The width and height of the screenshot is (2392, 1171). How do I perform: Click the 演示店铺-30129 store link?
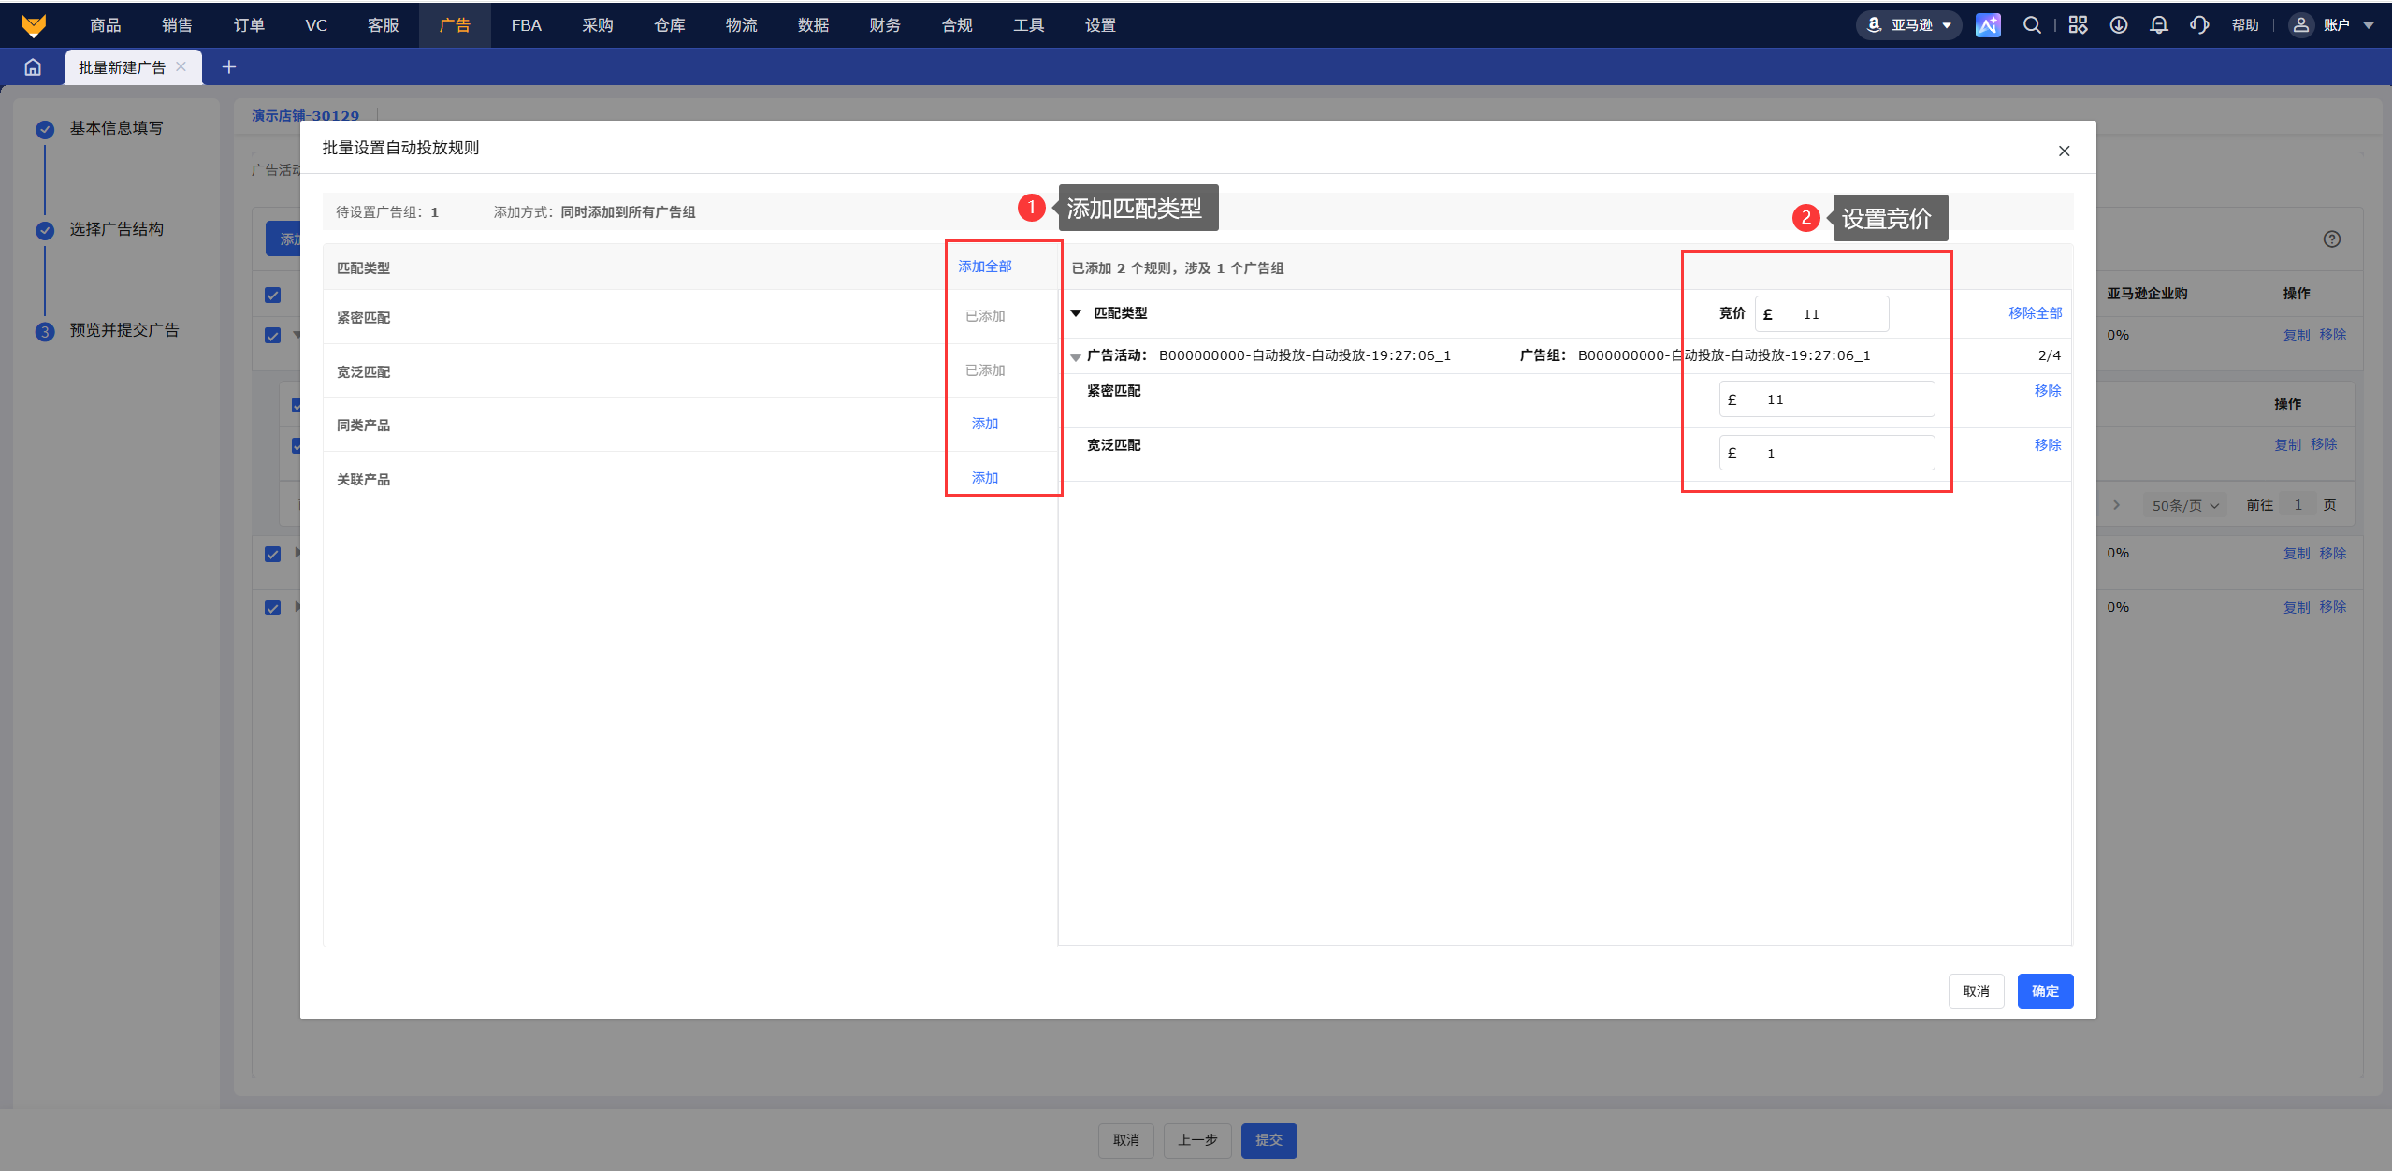point(305,116)
